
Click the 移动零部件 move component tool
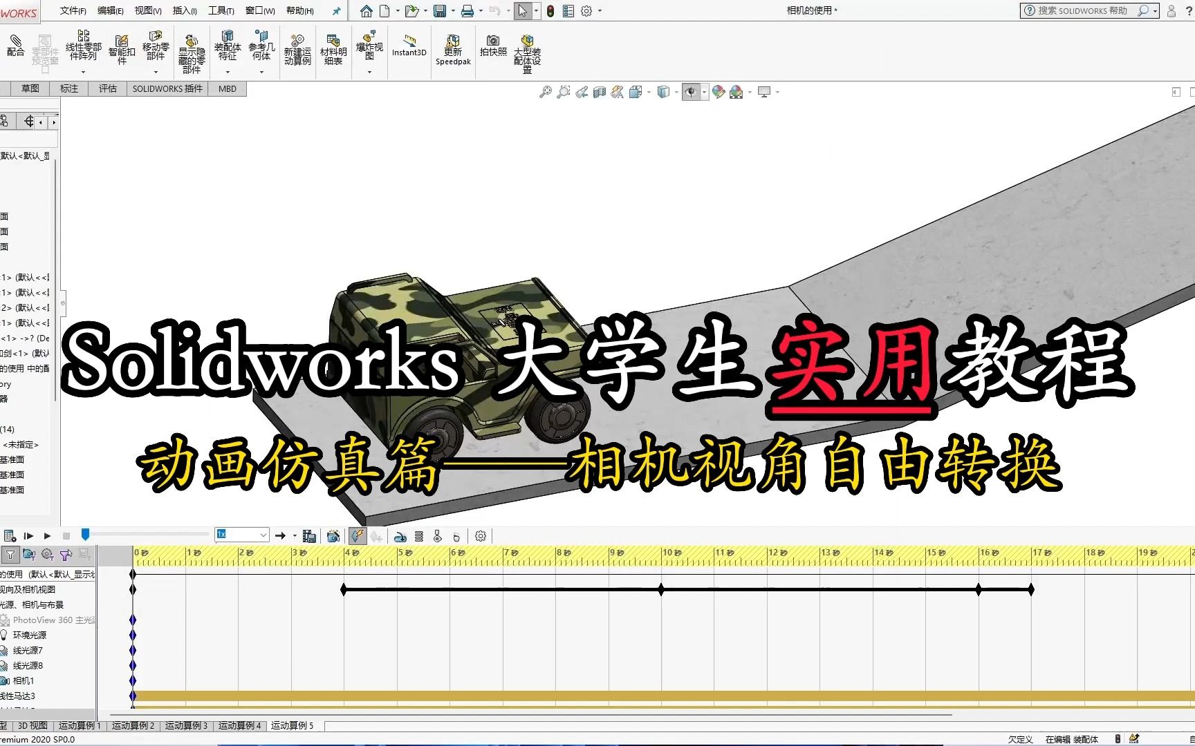pyautogui.click(x=156, y=46)
